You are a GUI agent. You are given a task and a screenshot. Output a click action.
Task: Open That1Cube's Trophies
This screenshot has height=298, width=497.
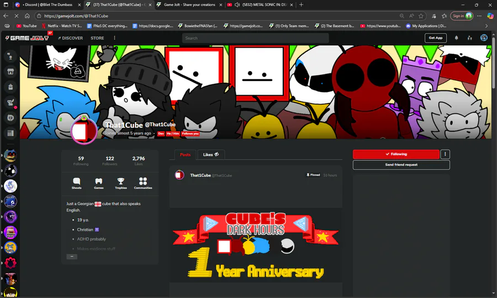click(121, 183)
